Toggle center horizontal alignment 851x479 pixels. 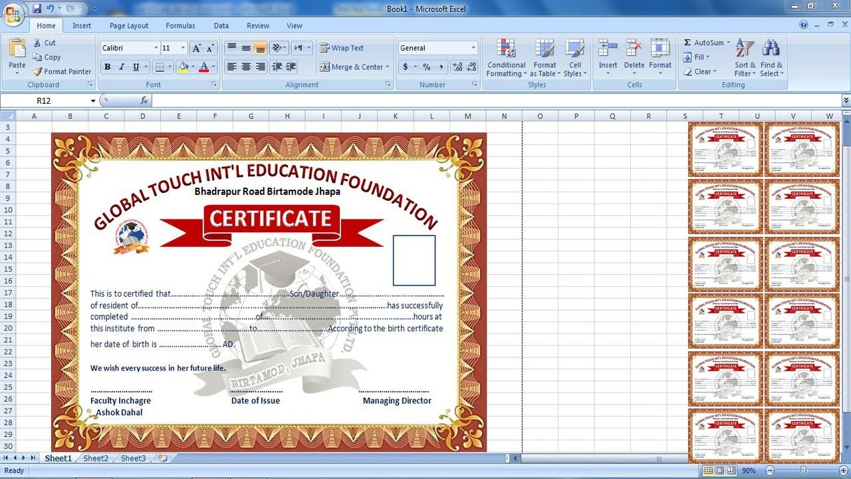coord(246,67)
